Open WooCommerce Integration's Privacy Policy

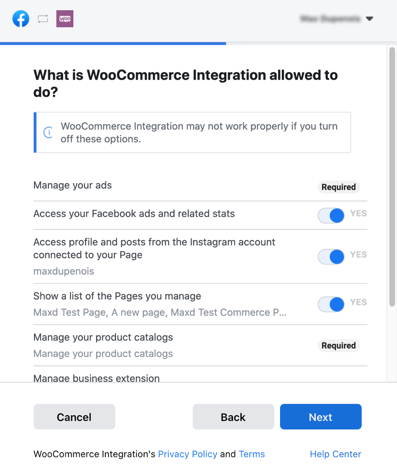coord(188,454)
